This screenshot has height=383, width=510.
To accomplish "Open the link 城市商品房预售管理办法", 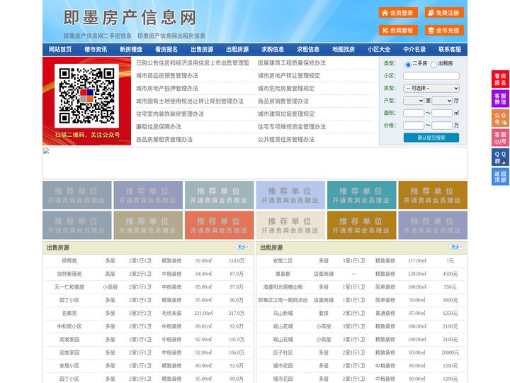I will click(x=167, y=76).
